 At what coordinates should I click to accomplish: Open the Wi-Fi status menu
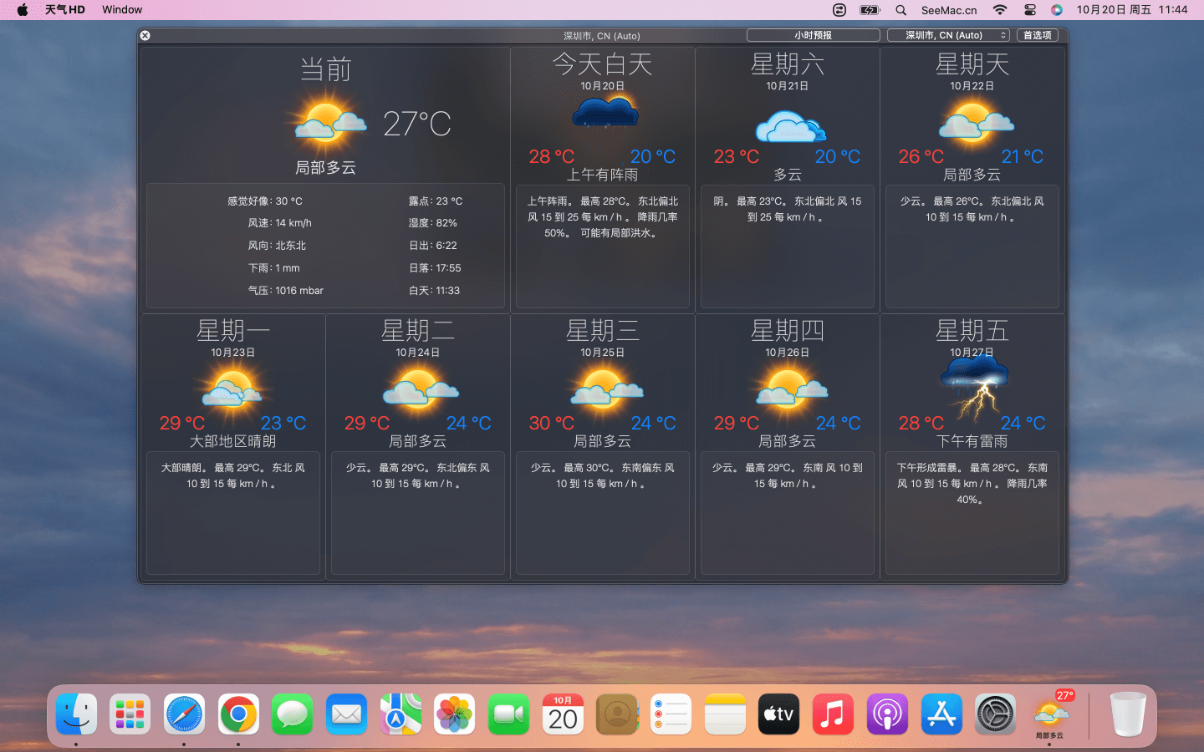(x=999, y=10)
